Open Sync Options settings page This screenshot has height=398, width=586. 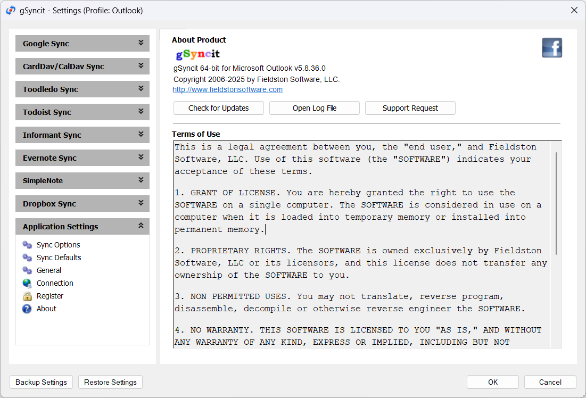tap(59, 245)
